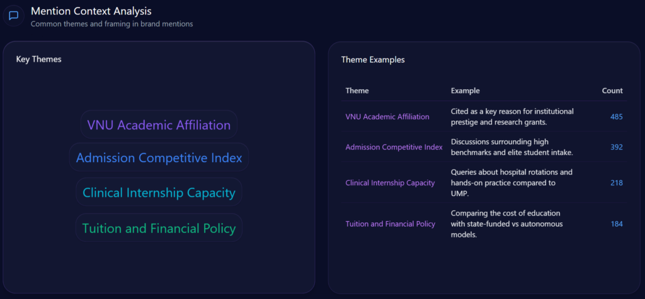
Task: Click the 392 count value
Action: (x=616, y=147)
